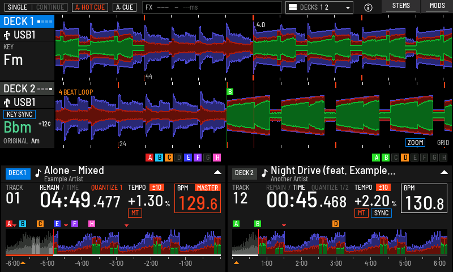Toggle Deck 1 QUANTIZE 1 setting
453x272 pixels.
[106, 188]
